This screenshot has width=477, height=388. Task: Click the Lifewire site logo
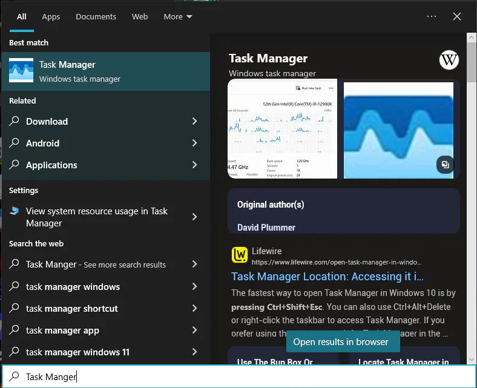click(x=240, y=255)
